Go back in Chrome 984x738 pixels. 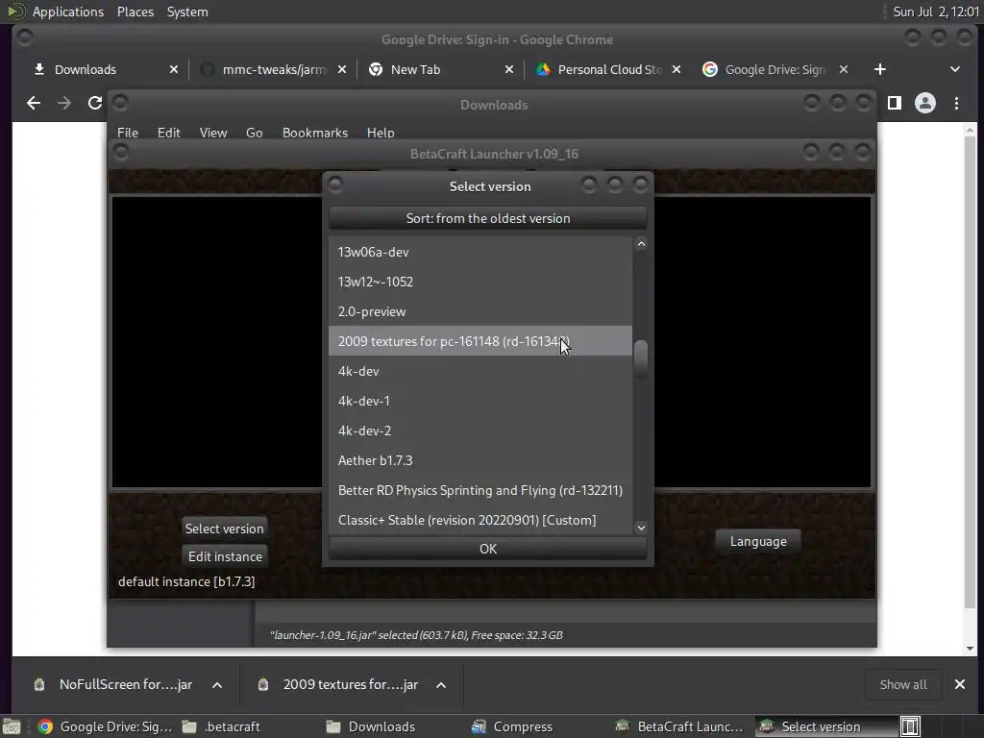34,103
